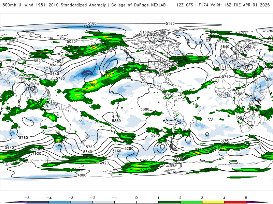Screen dimensions: 273x204
Task: Click the '-5' colorbar tick label
Action: coord(27,198)
